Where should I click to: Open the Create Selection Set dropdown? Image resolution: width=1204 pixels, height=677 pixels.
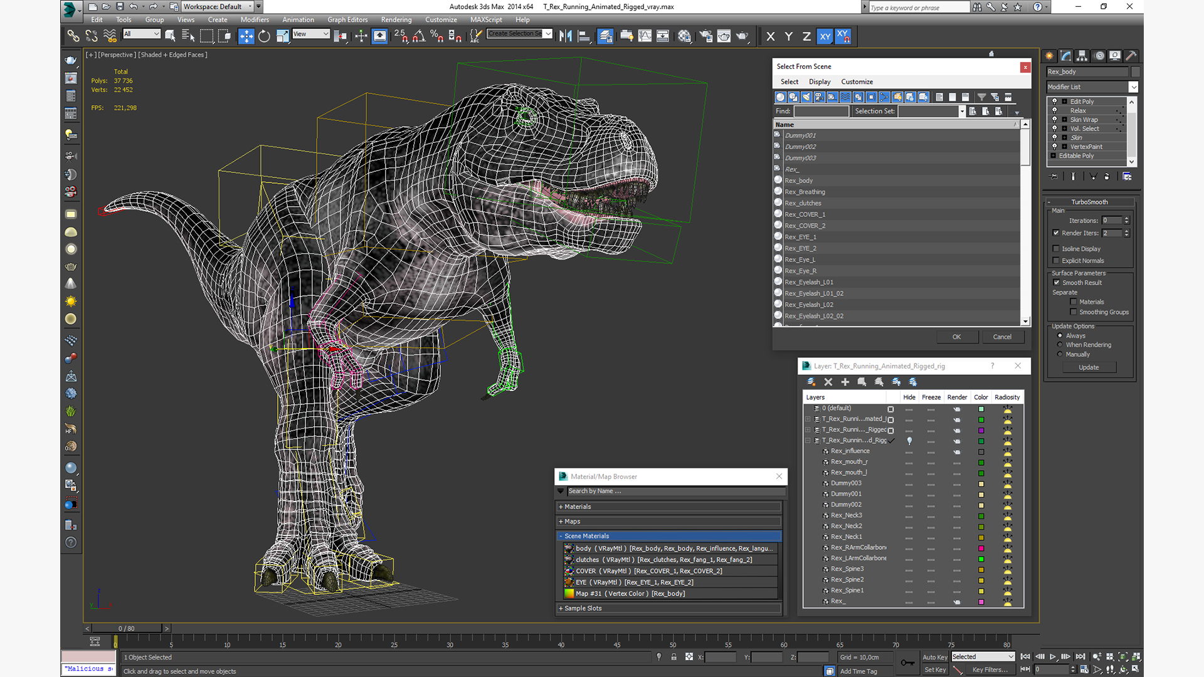pyautogui.click(x=520, y=34)
